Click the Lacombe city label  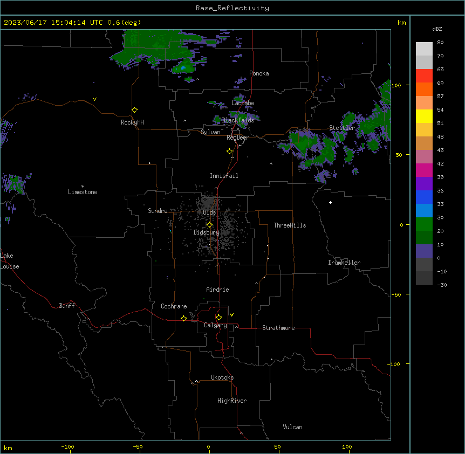243,103
